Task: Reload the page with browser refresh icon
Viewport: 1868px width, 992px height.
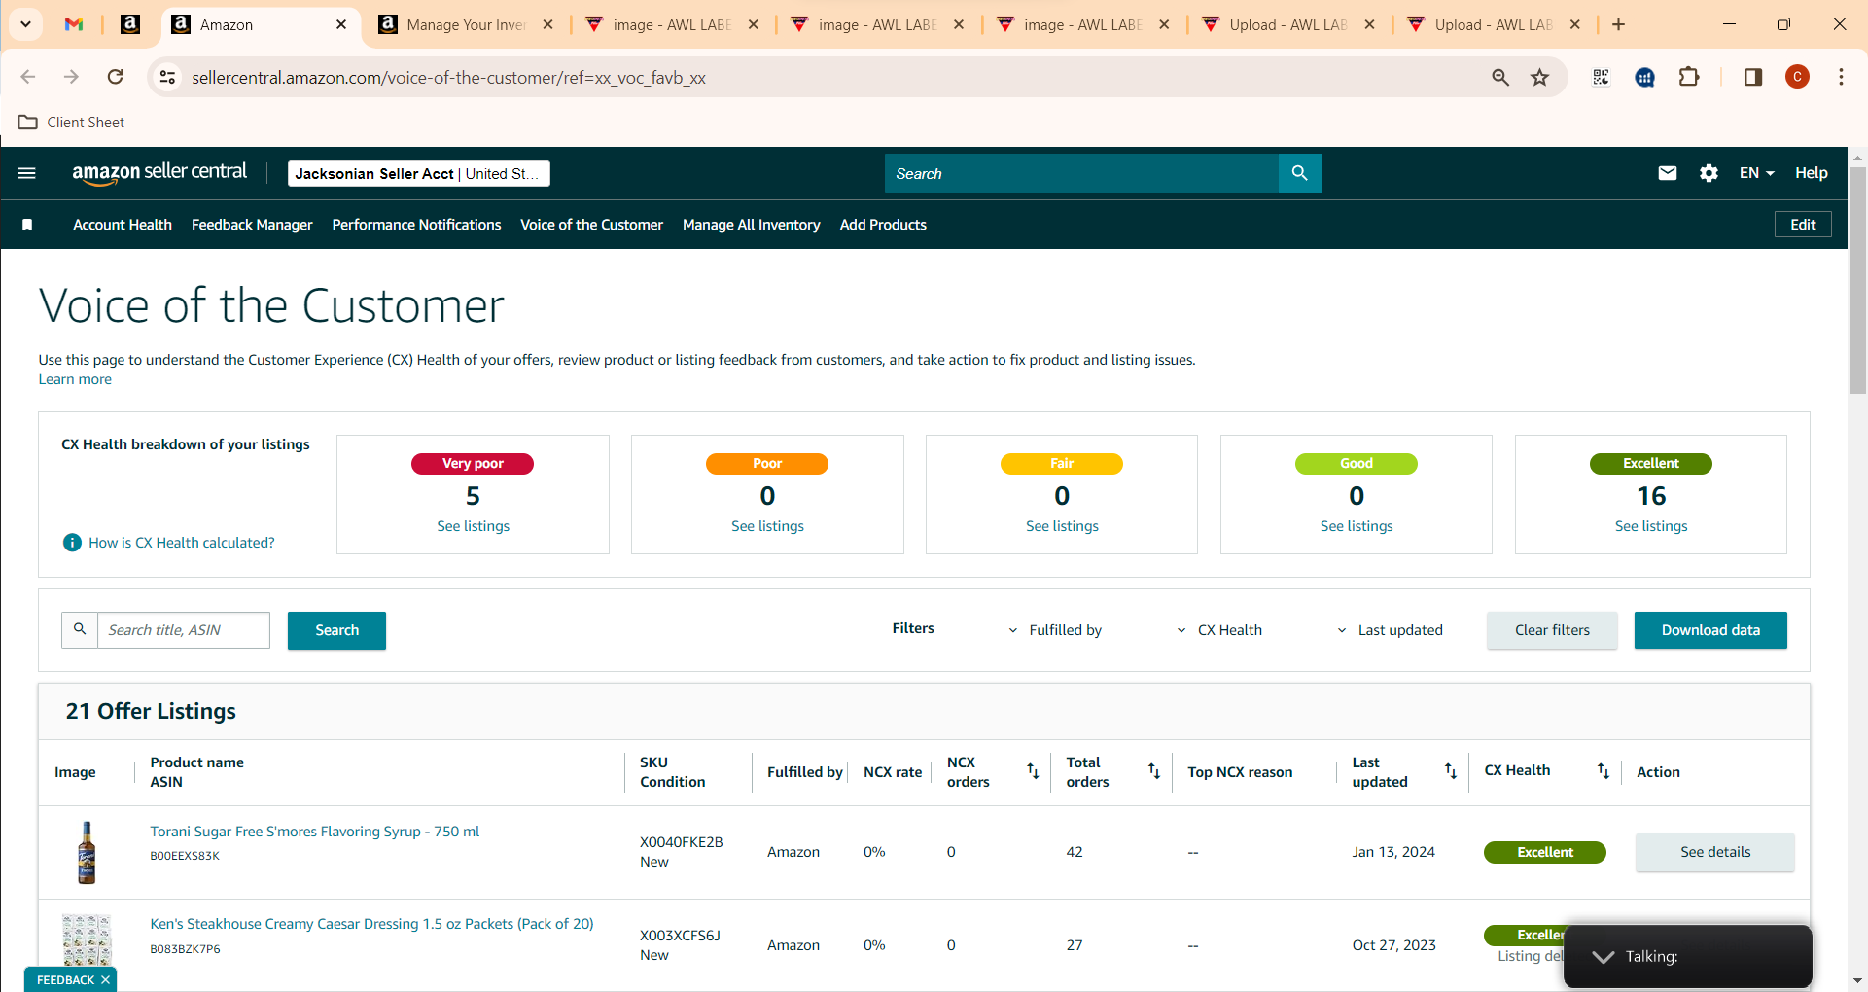Action: [115, 77]
